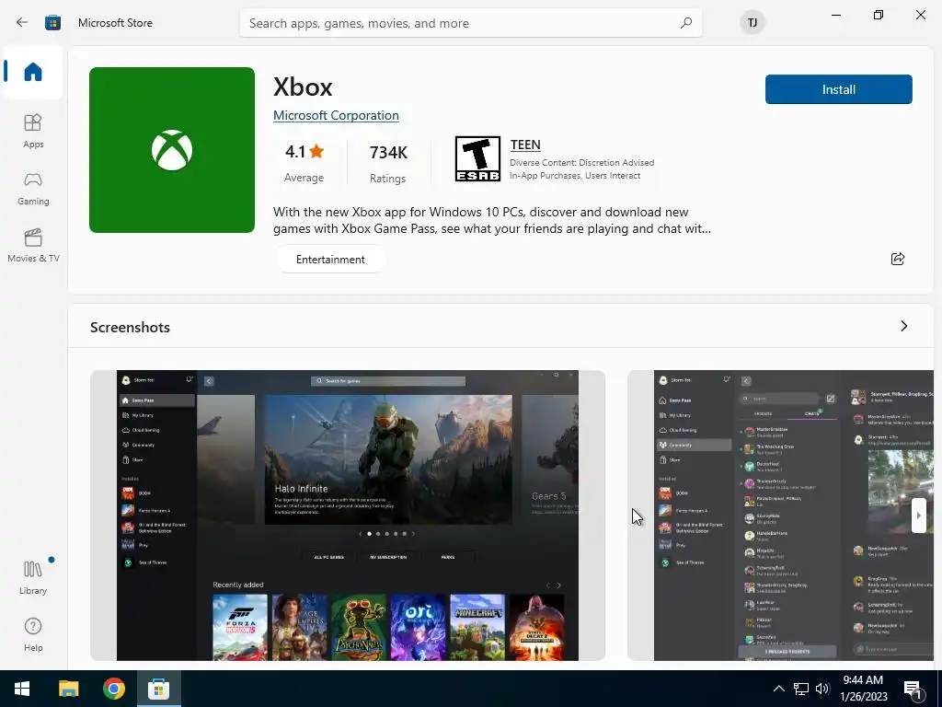Expand the Screenshots section chevron
942x707 pixels.
[904, 326]
